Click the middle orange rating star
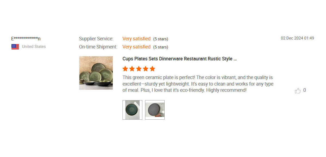The image size is (326, 157). point(139,69)
